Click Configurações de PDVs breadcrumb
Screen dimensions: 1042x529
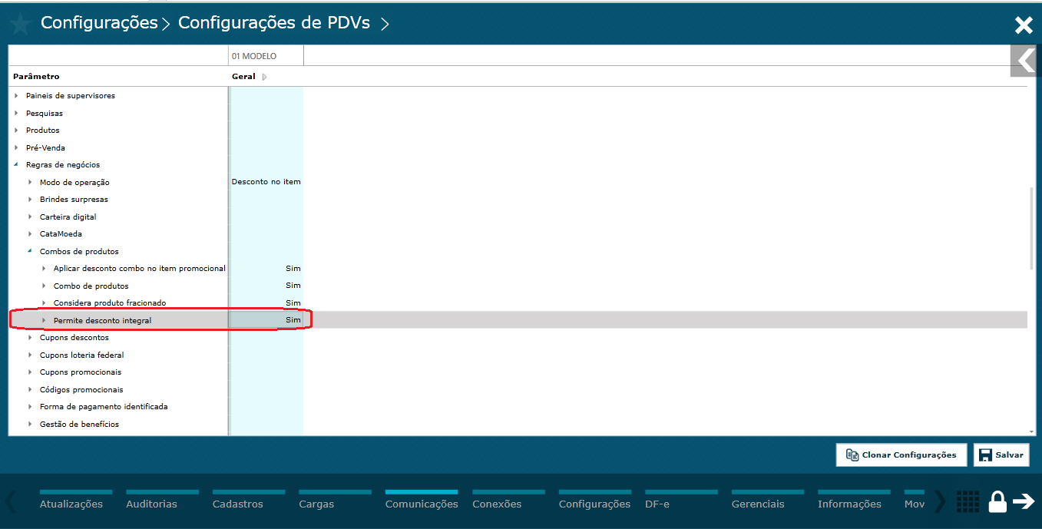[x=274, y=23]
